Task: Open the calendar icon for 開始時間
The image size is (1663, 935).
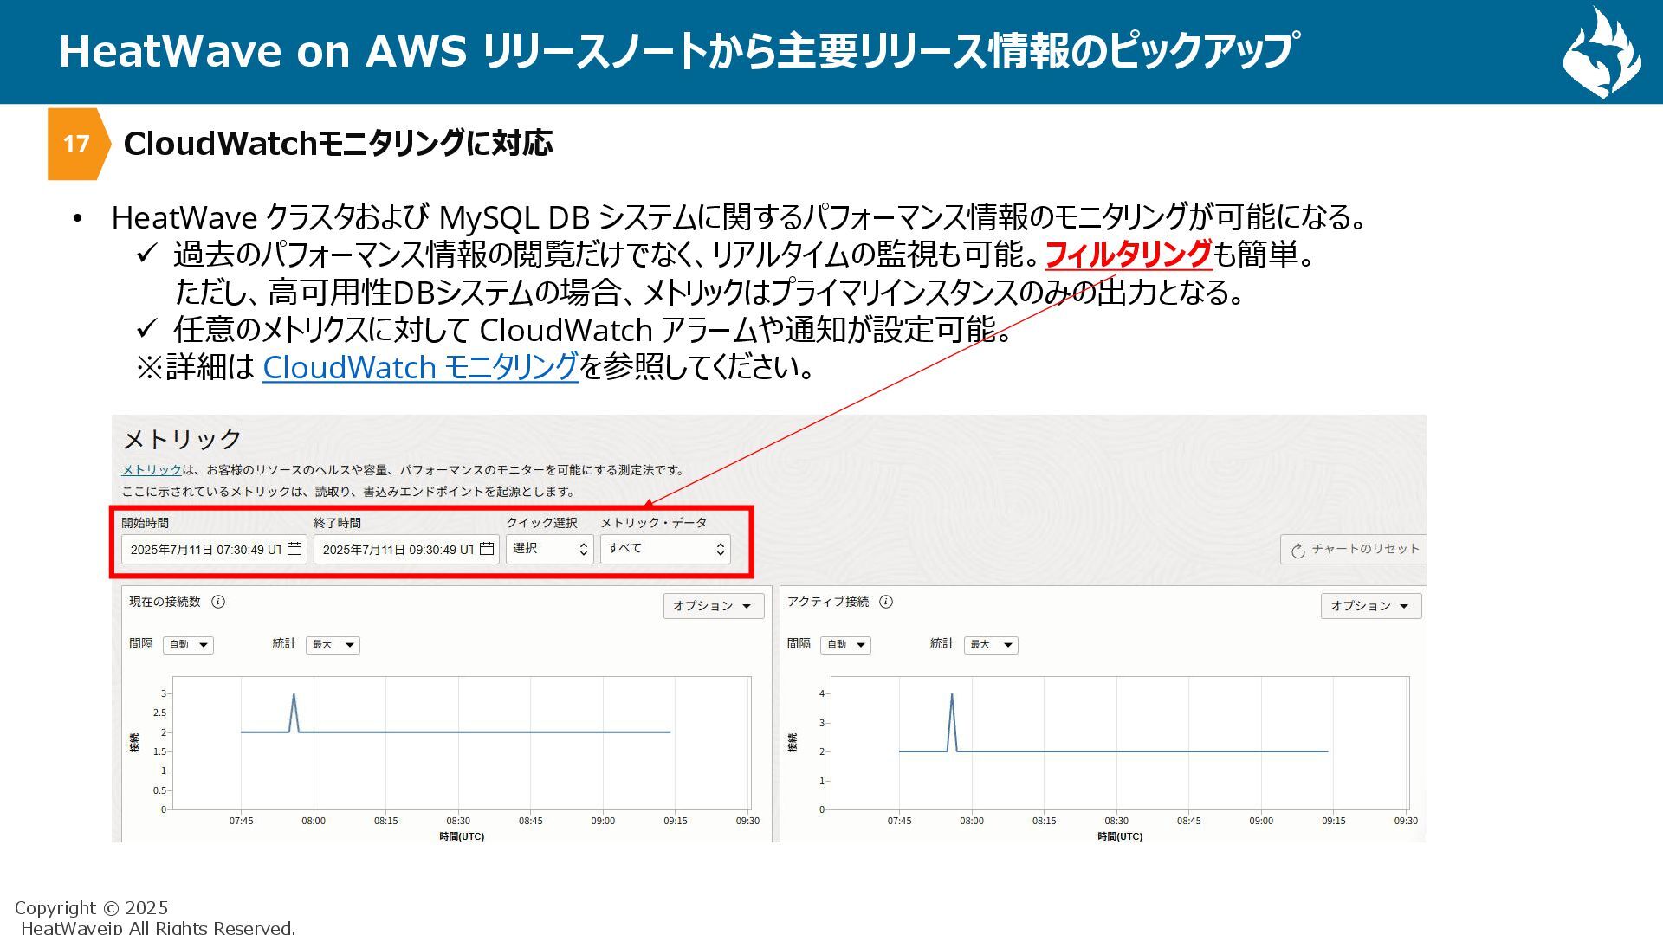Action: tap(294, 549)
